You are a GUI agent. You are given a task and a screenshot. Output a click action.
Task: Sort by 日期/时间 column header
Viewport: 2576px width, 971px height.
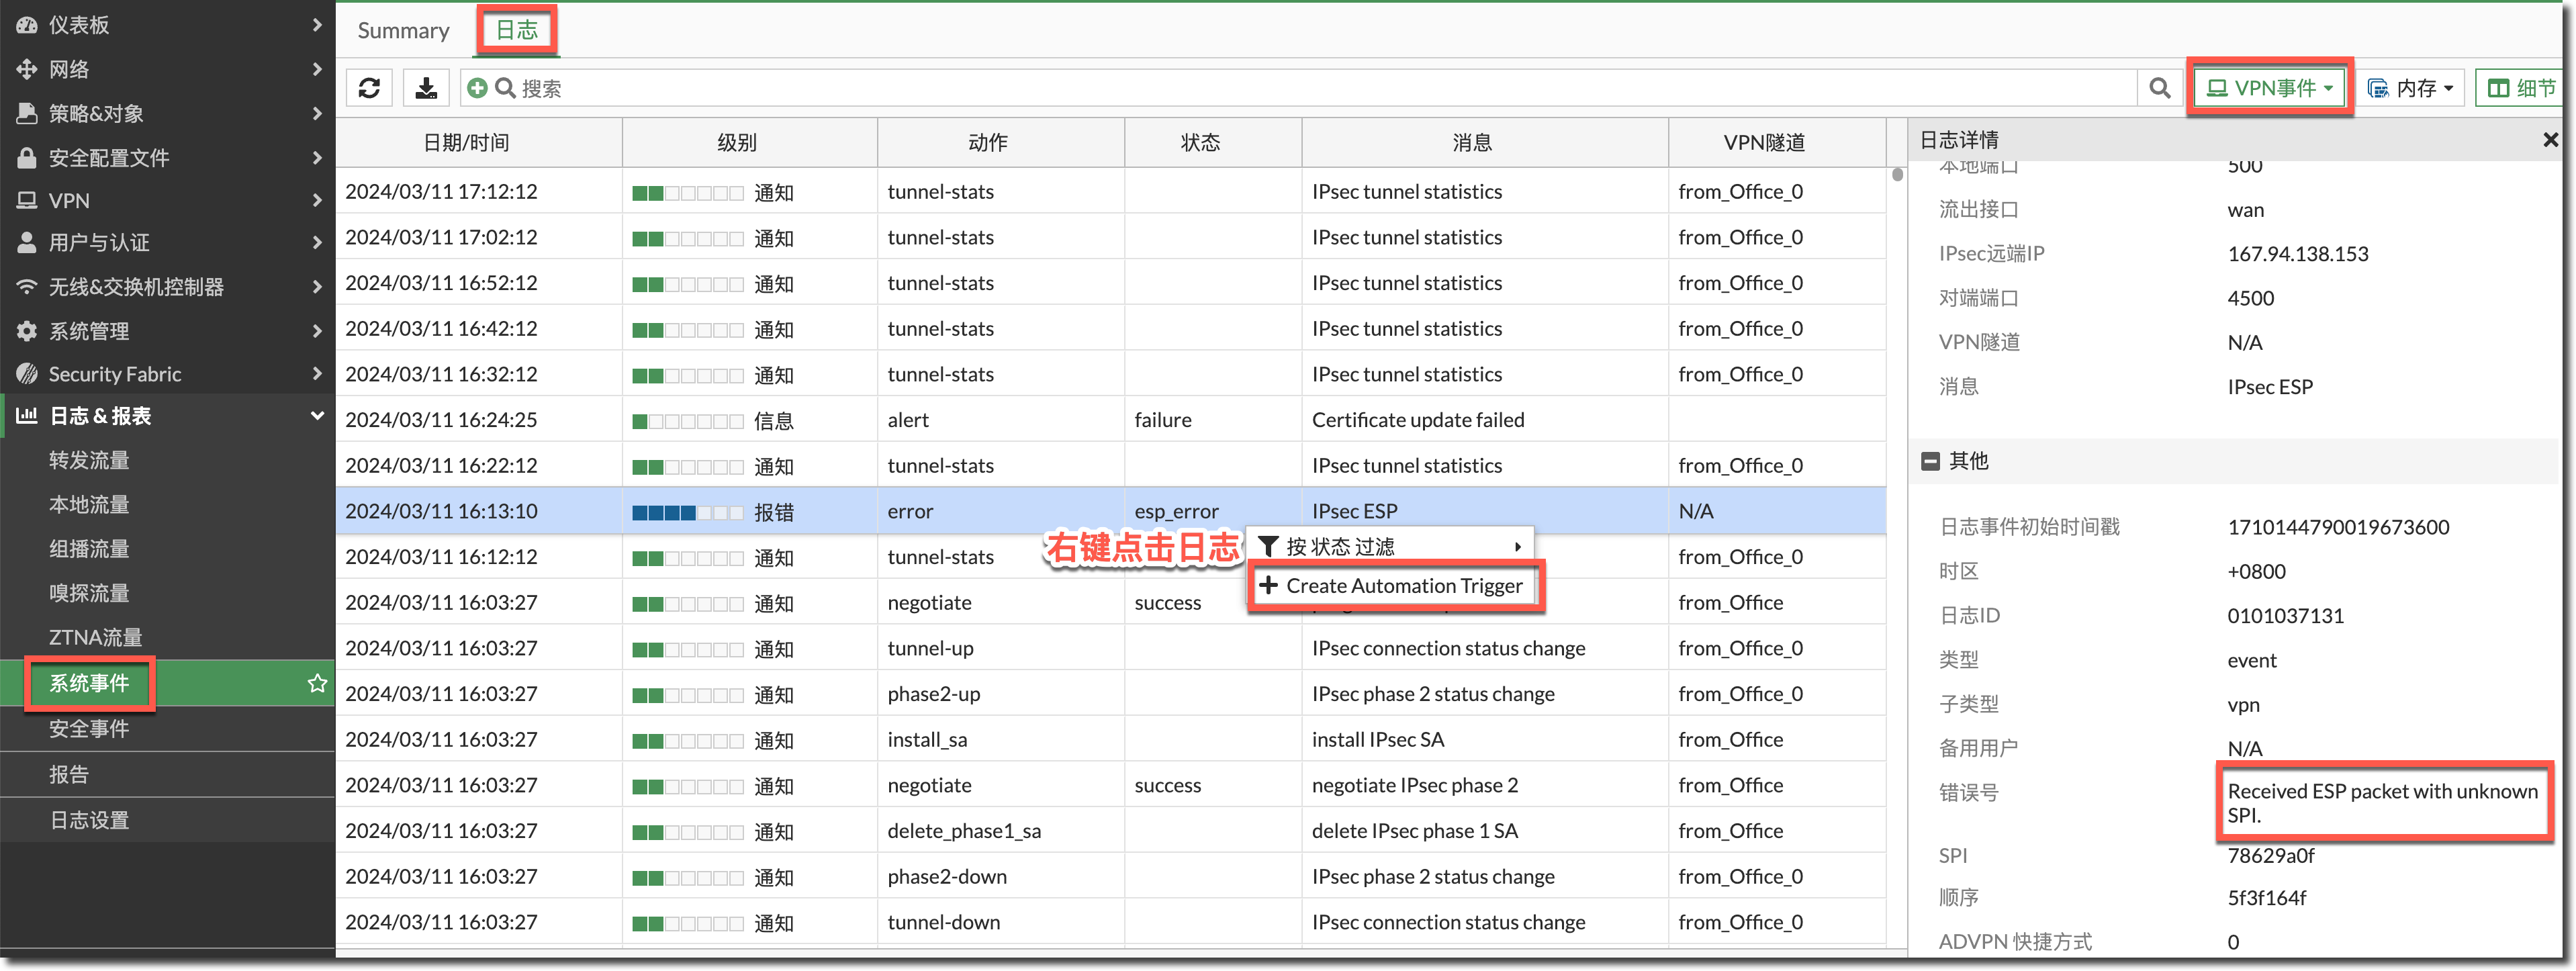[x=478, y=143]
